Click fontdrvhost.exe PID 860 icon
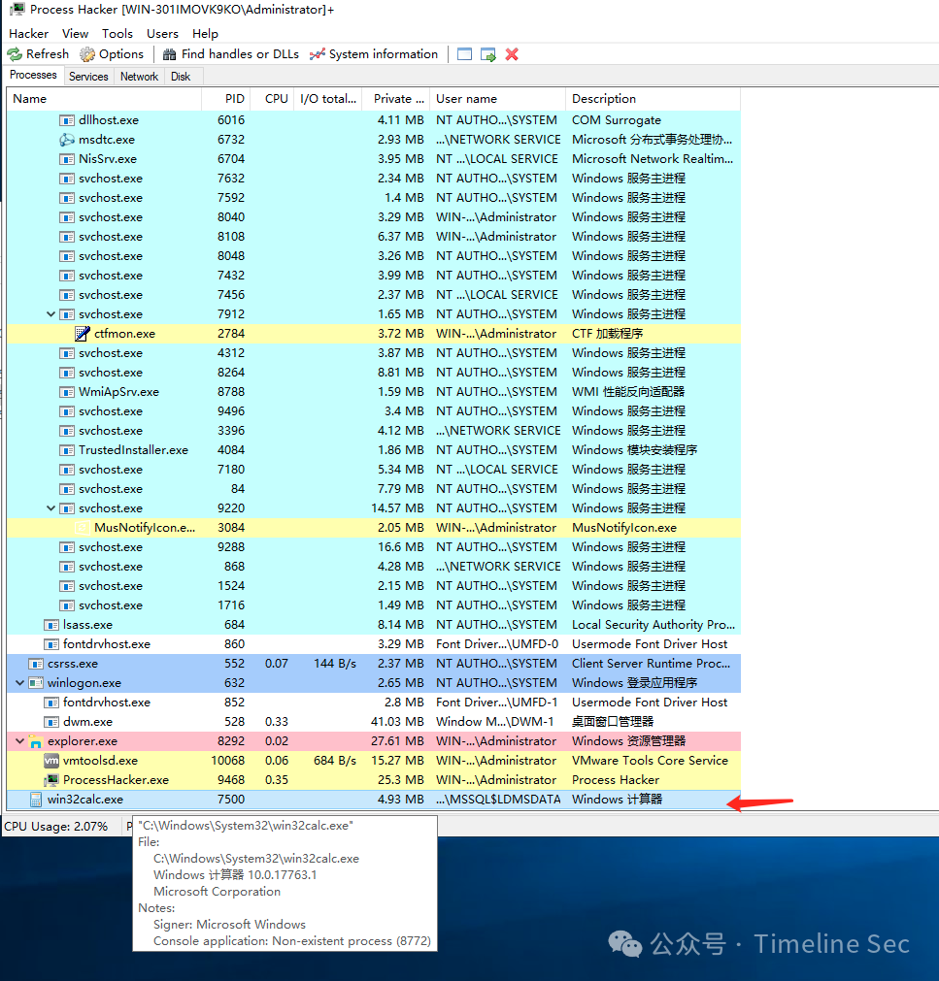The image size is (939, 981). click(x=51, y=644)
